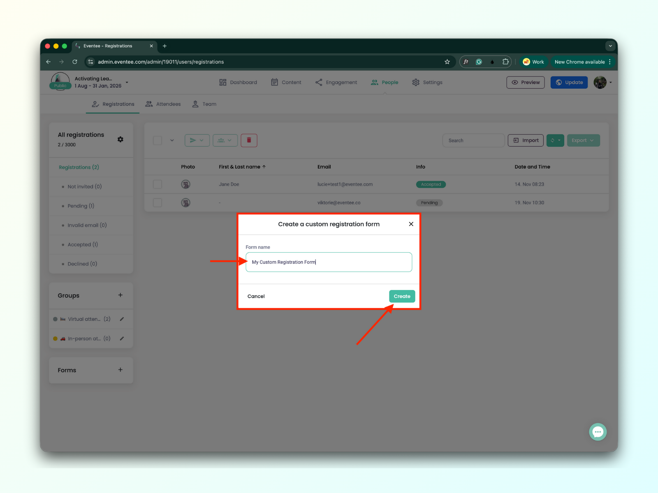Open the Settings menu
Image resolution: width=658 pixels, height=493 pixels.
click(427, 83)
